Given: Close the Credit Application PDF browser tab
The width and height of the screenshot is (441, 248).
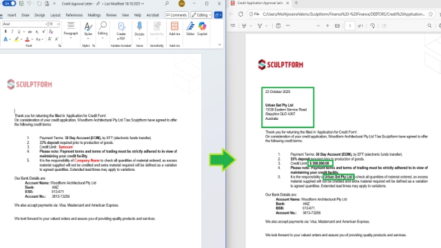Looking at the screenshot, I should (x=287, y=3).
